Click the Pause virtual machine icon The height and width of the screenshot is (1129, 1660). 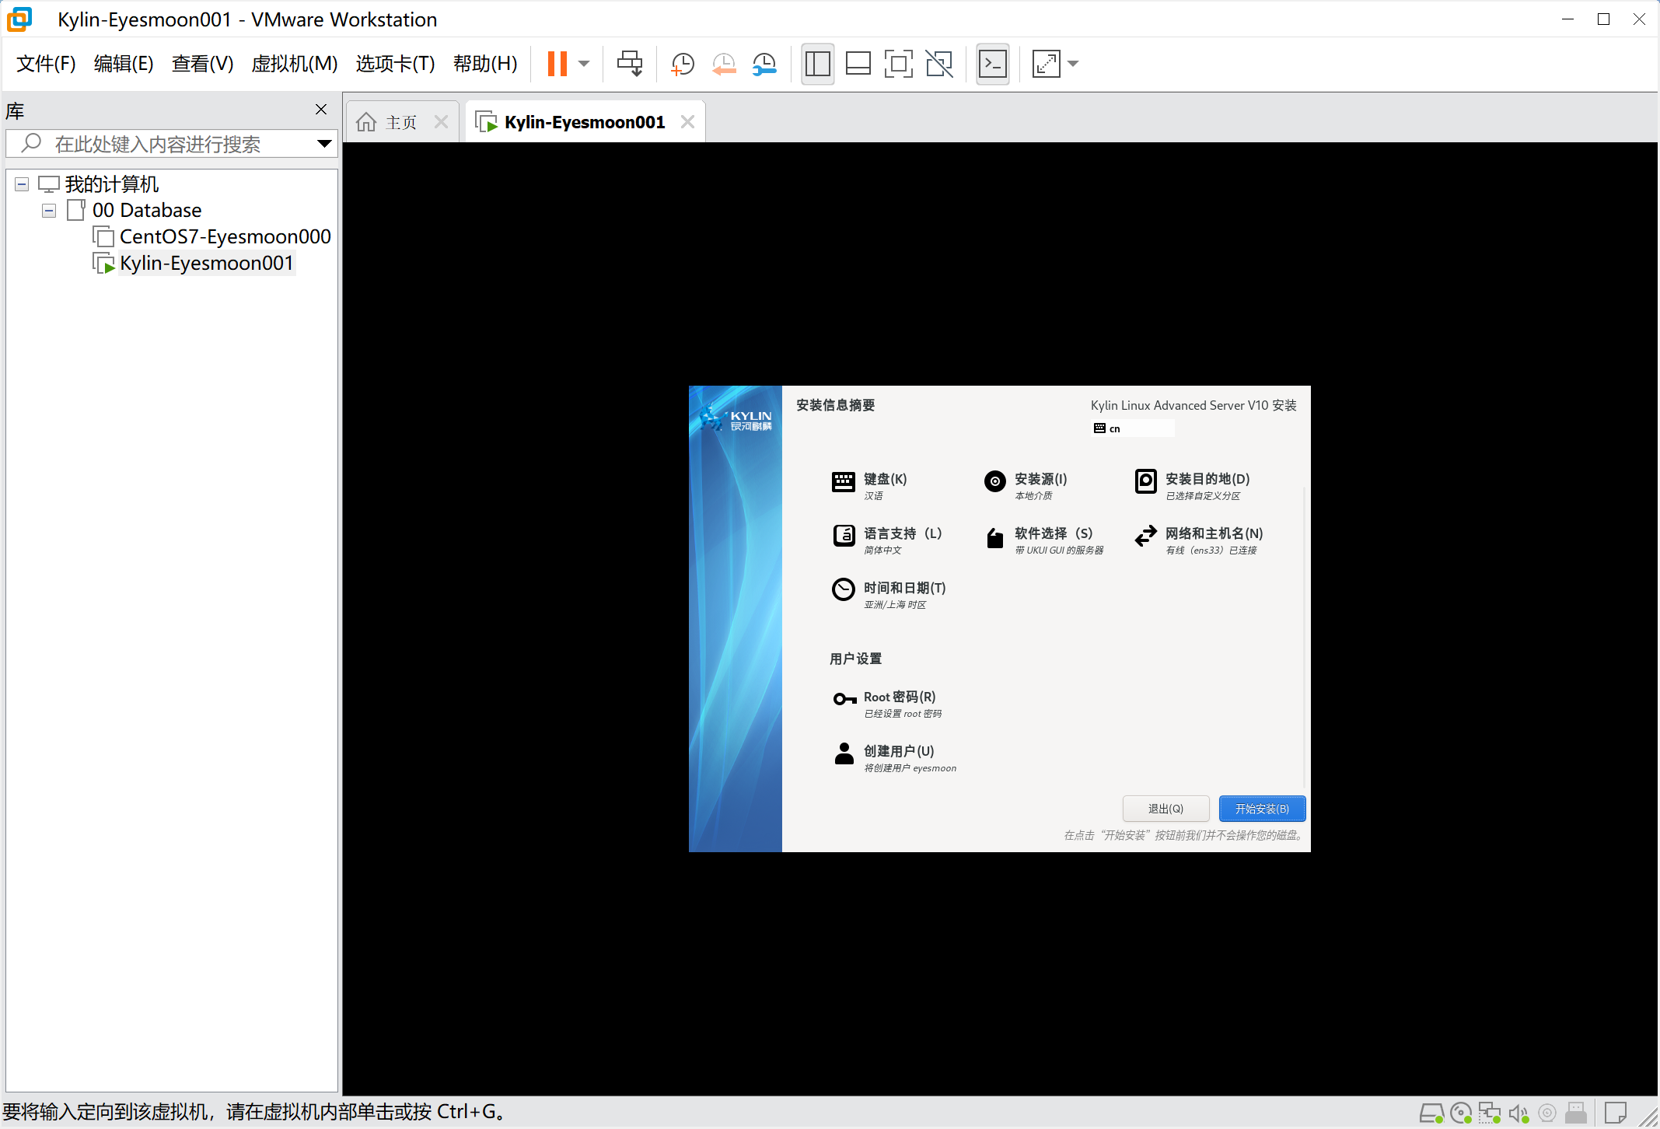557,64
